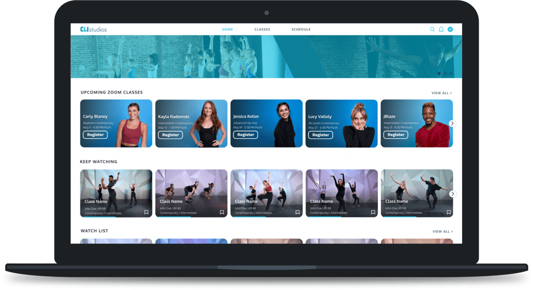Bookmark the second Keep Watching class
533x290 pixels.
pyautogui.click(x=222, y=213)
